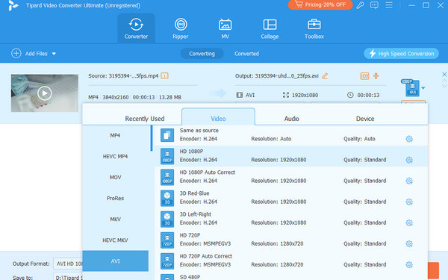Open the Toolbox section
Viewport: 448px width, 280px height.
pyautogui.click(x=314, y=28)
